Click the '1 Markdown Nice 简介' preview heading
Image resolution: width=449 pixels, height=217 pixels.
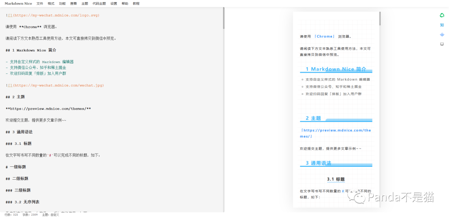[336, 69]
